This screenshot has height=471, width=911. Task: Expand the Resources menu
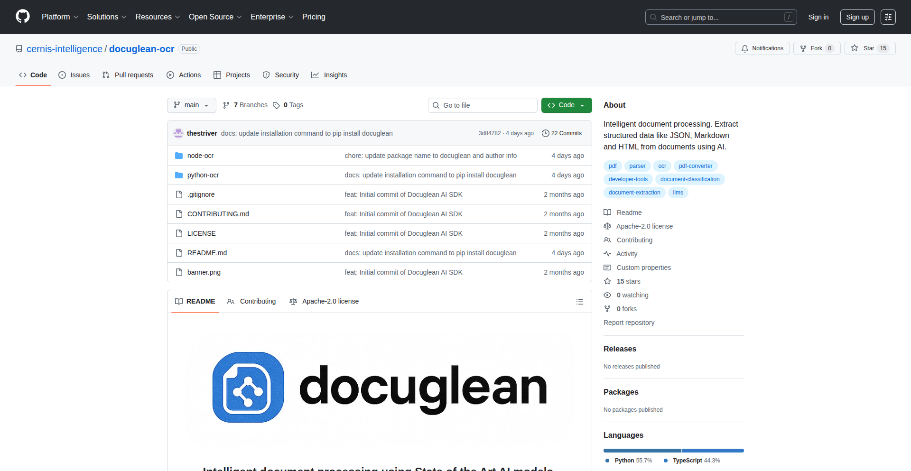pyautogui.click(x=157, y=17)
